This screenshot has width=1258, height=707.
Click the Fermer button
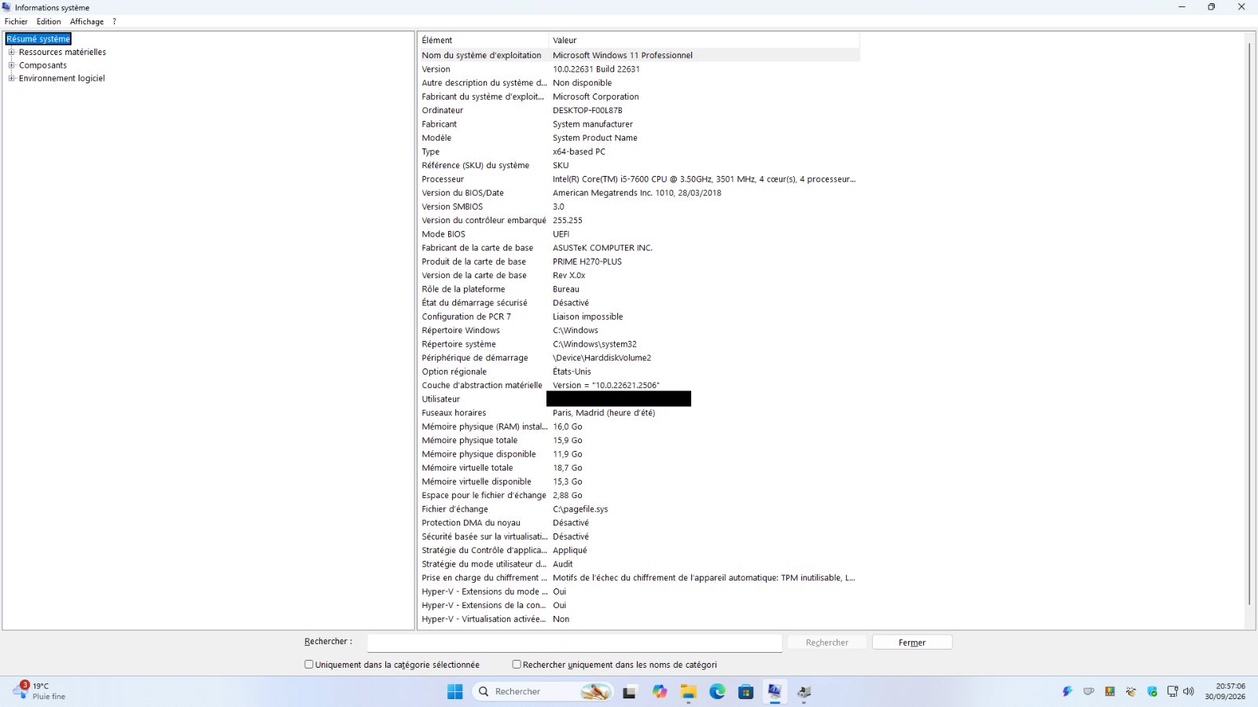click(x=912, y=643)
